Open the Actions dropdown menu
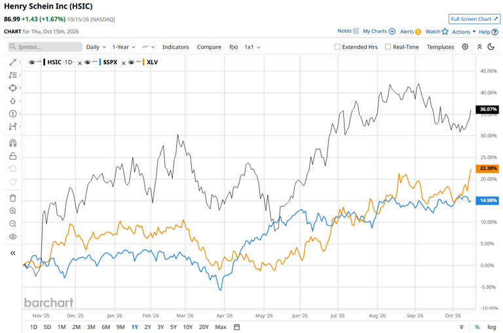The width and height of the screenshot is (503, 333). [464, 31]
